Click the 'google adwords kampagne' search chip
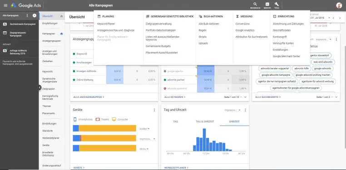The image size is (346, 170). [x=276, y=75]
